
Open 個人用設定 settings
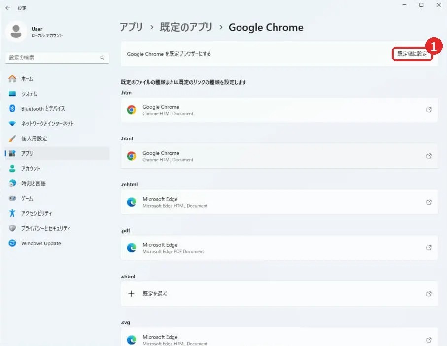57,138
